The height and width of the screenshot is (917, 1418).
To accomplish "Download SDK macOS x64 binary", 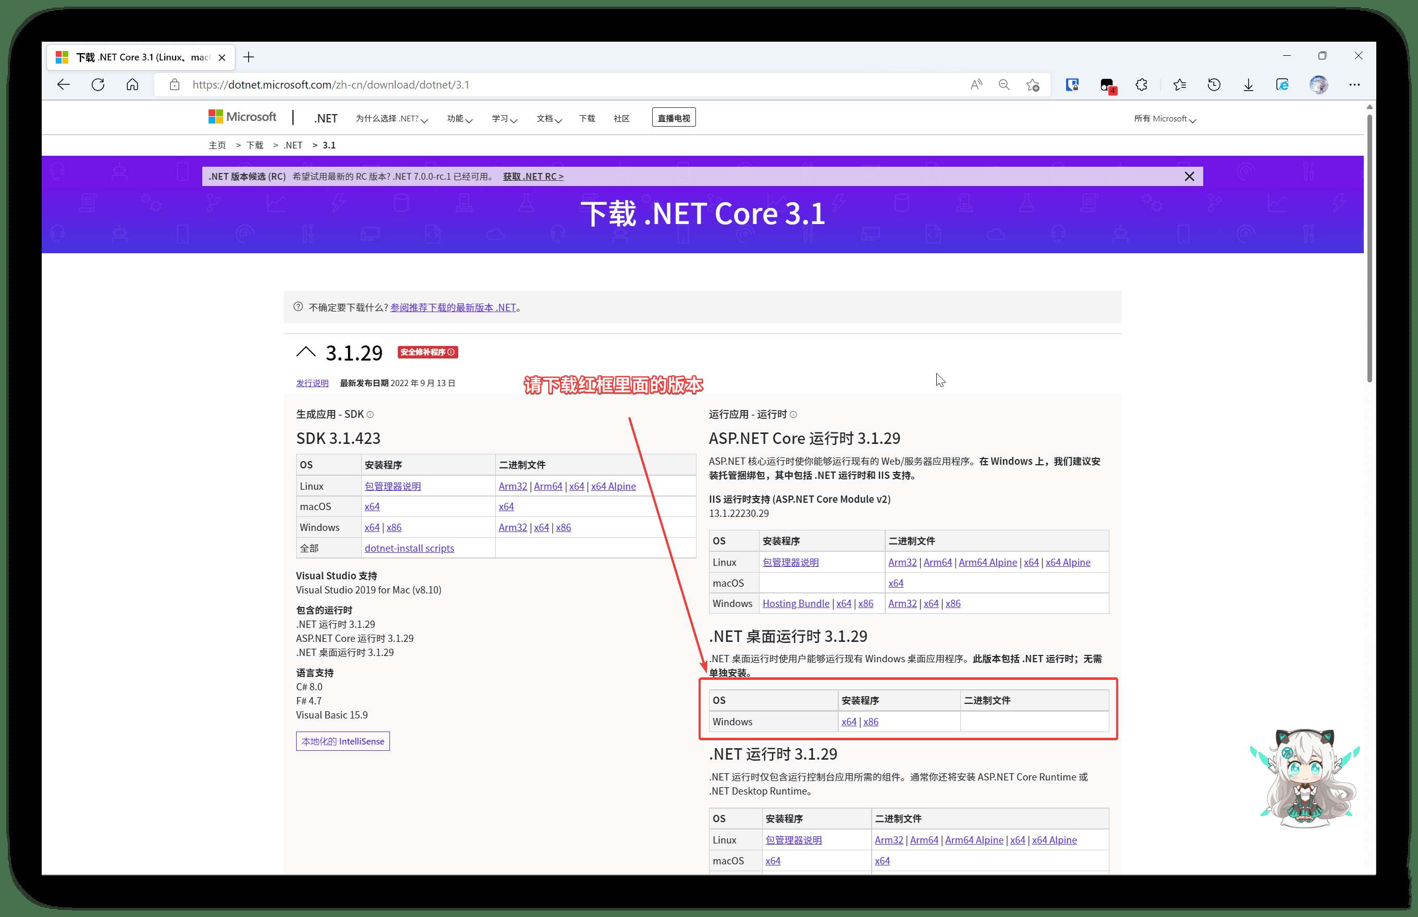I will [506, 506].
